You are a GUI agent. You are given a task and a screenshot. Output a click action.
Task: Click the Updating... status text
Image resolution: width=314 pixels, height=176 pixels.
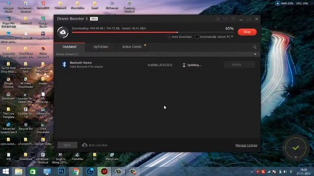click(194, 65)
